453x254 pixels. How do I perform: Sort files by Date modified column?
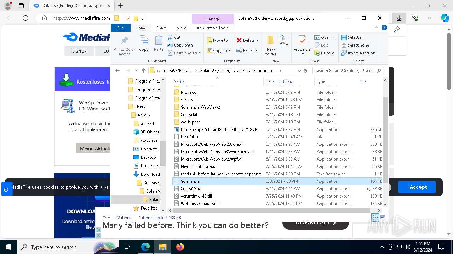[x=289, y=81]
